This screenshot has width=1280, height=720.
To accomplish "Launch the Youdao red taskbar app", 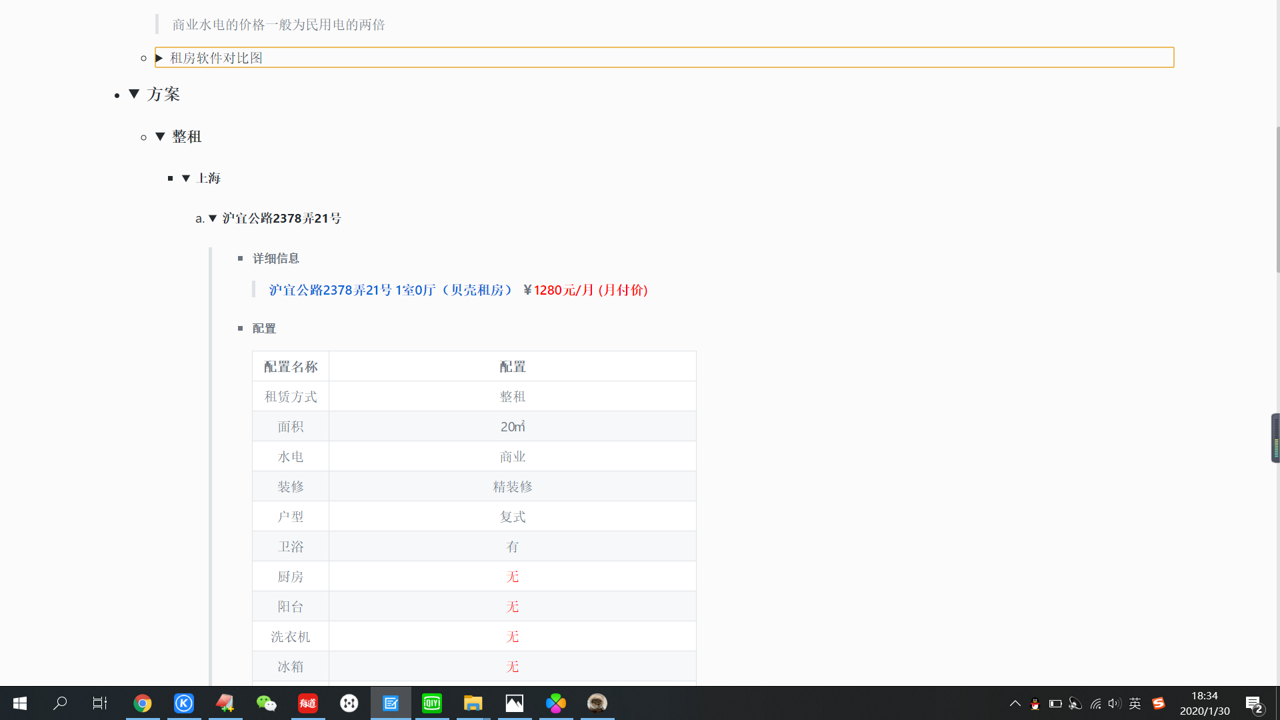I will (x=308, y=703).
